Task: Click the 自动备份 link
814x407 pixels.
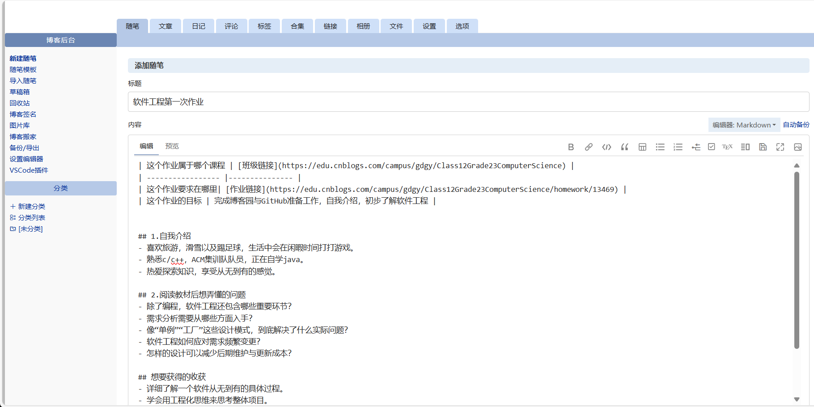Action: click(x=796, y=125)
